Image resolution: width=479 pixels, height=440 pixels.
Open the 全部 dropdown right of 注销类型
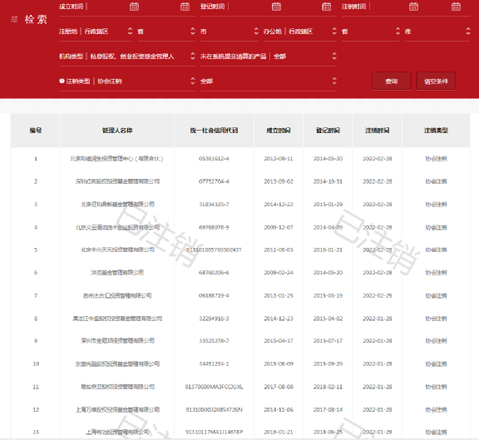[269, 81]
